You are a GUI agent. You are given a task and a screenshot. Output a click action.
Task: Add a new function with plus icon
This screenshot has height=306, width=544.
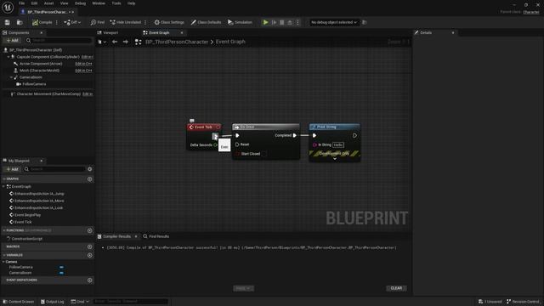coord(90,230)
